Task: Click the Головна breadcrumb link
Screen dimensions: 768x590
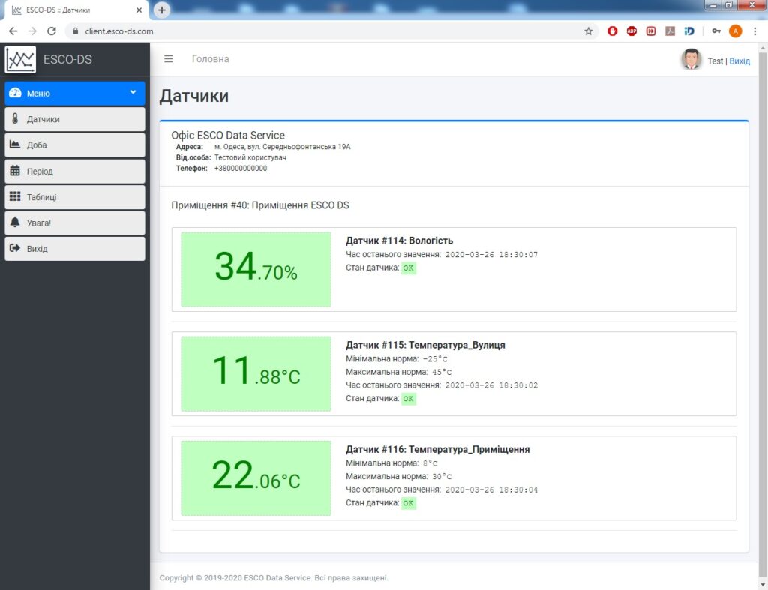Action: tap(210, 59)
